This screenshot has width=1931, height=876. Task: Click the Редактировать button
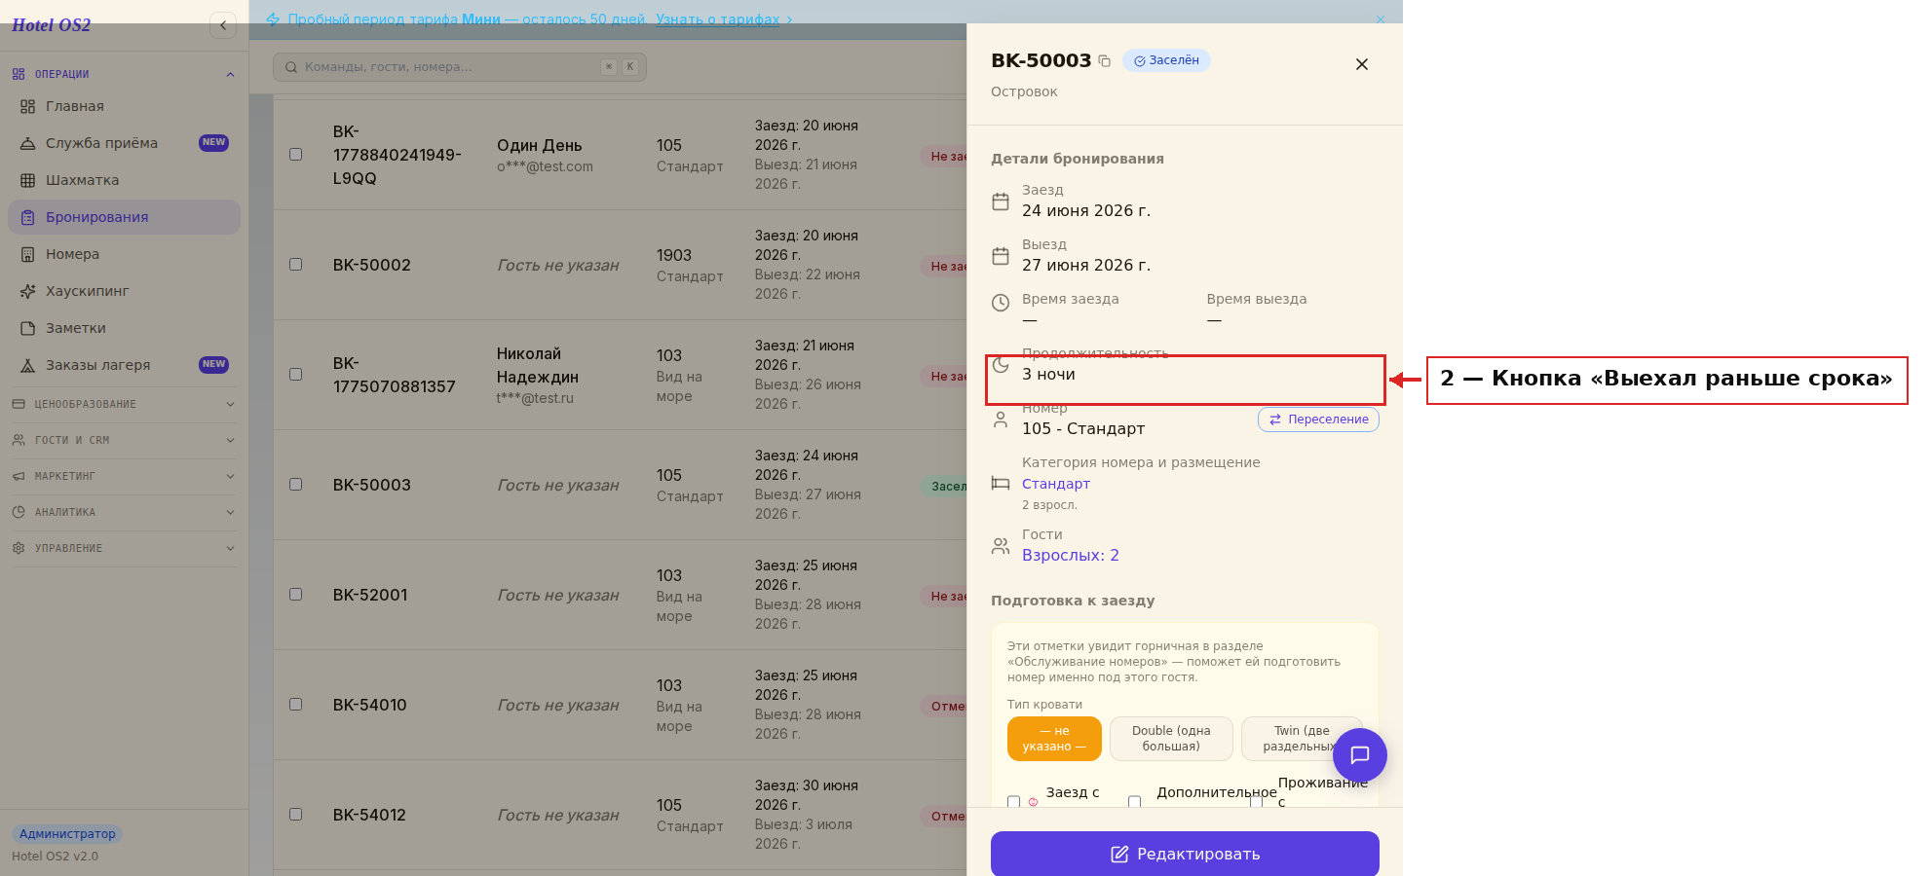(1185, 854)
